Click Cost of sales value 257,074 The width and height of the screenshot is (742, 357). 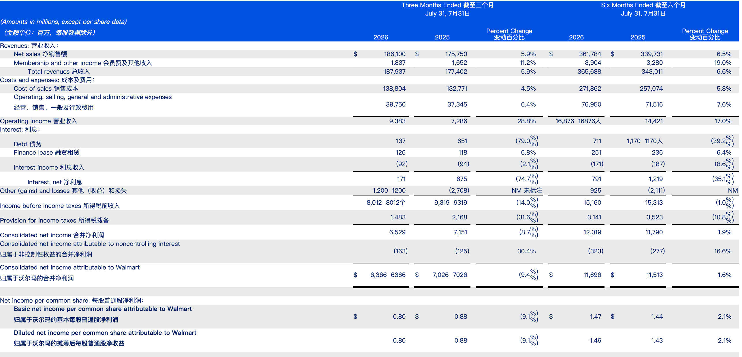pos(651,89)
